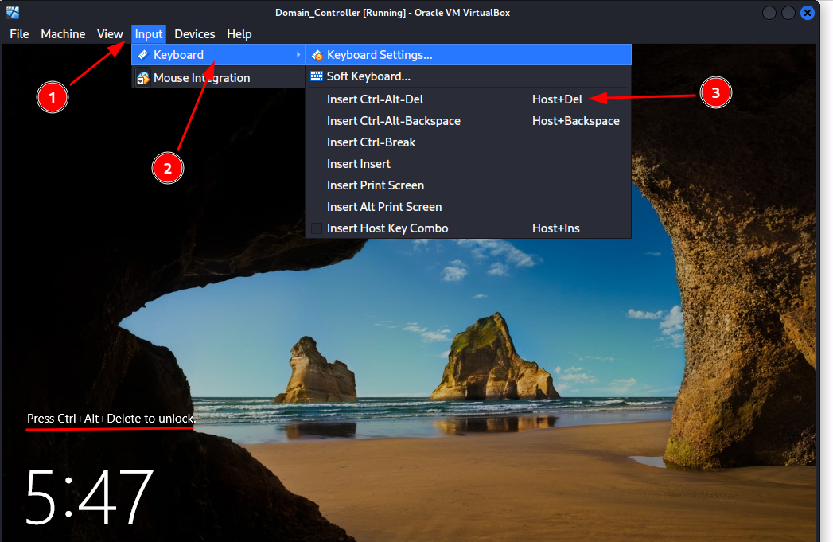Click the Host+Backspace shortcut text
Screen dimensions: 833x542
point(576,121)
